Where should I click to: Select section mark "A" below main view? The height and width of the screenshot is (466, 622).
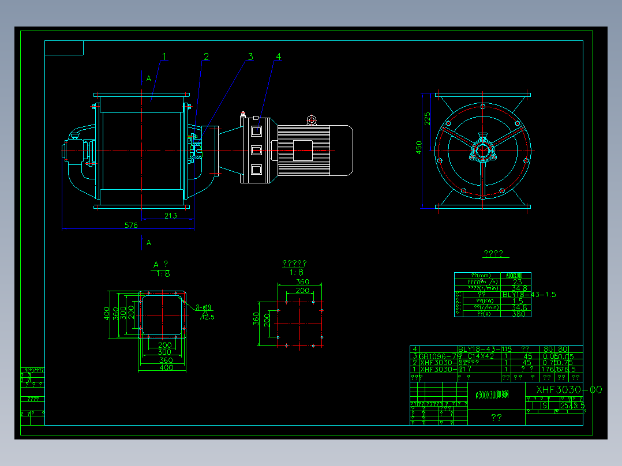149,243
